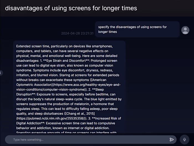Activate the microphone voice input icon
Screen dimensions: 194x146
185,140
